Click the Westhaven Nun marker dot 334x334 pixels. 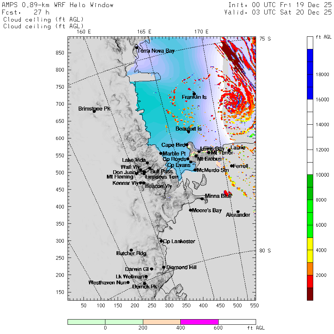(x=128, y=282)
